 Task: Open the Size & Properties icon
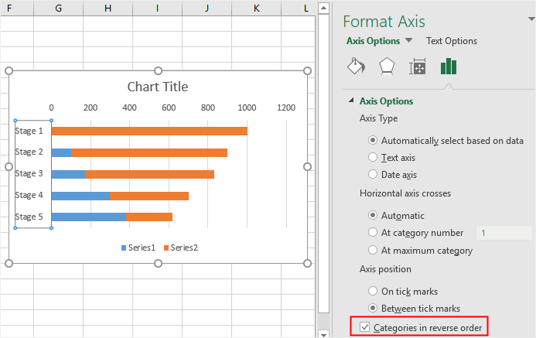coord(418,67)
